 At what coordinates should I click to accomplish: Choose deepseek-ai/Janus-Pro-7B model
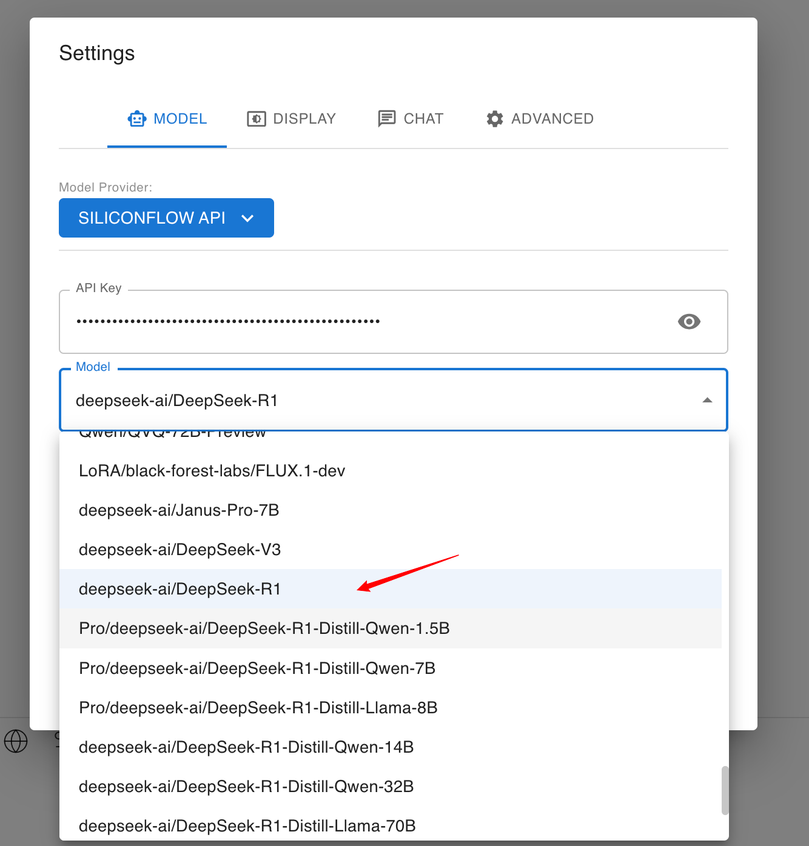pos(391,510)
